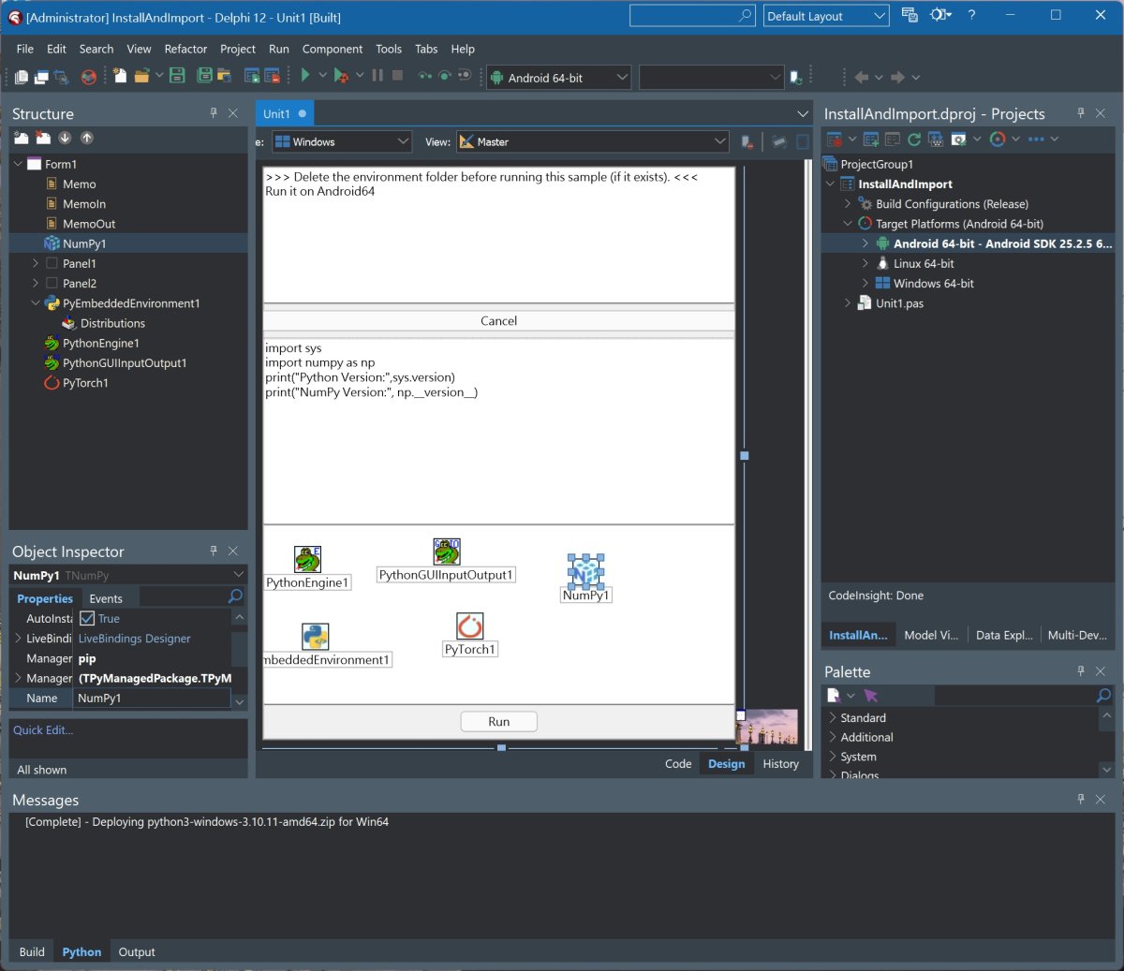Click the move down arrow in Structure toolbar
Image resolution: width=1124 pixels, height=971 pixels.
(x=65, y=139)
